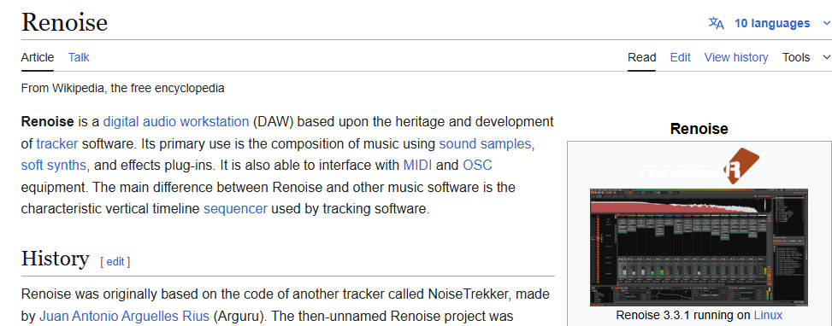Viewport: 832px width, 326px height.
Task: Click the Renoise logo image in the infobox
Action: 699,166
